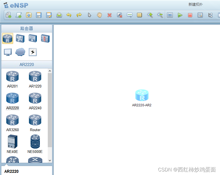Viewport: 220px width, 175px height.
Task: Pick the AR2240 router model
Action: pos(35,101)
